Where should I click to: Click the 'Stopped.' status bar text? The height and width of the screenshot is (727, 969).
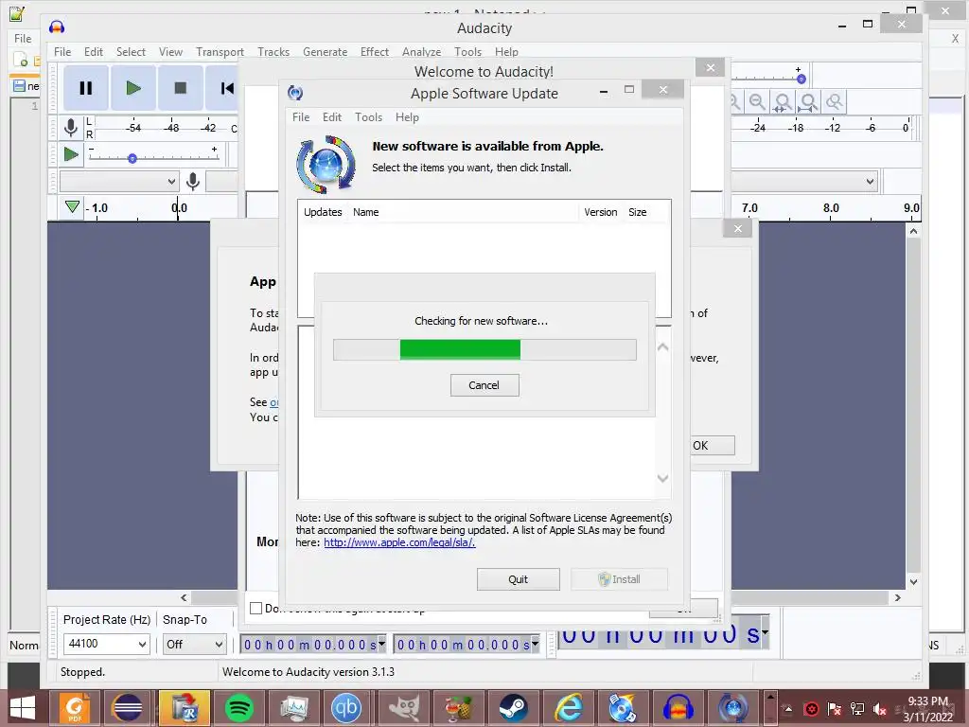pos(82,671)
